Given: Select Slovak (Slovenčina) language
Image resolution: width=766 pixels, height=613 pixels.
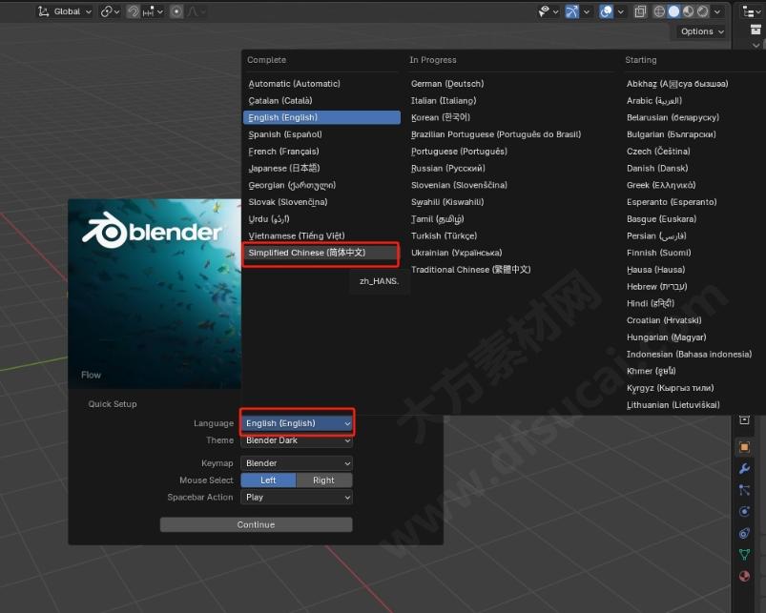Looking at the screenshot, I should pyautogui.click(x=321, y=202).
